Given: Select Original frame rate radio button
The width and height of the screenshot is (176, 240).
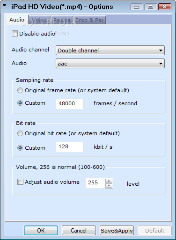Looking at the screenshot, I should (x=20, y=90).
